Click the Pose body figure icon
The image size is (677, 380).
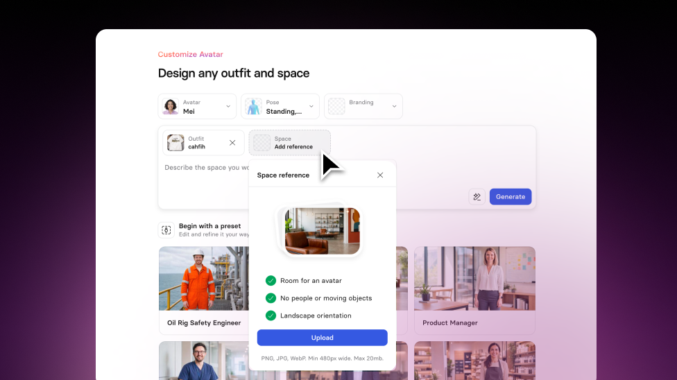(x=253, y=106)
